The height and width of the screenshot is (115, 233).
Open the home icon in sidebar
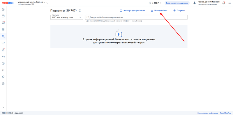pyautogui.click(x=3, y=9)
